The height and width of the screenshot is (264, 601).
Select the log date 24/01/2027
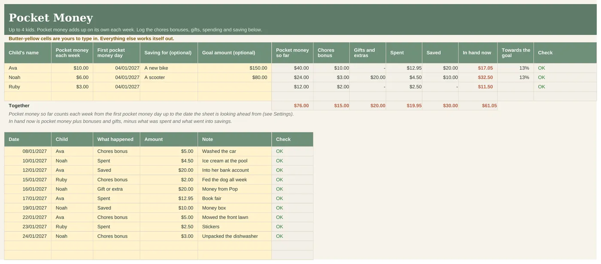[28, 236]
